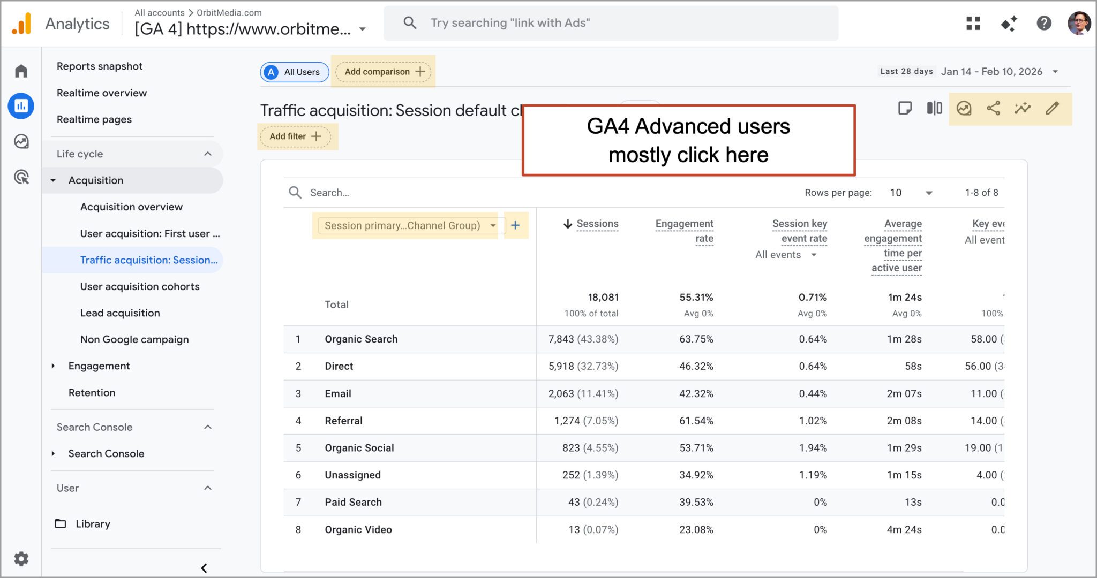Click the Help question mark icon
The width and height of the screenshot is (1097, 578).
1044,24
